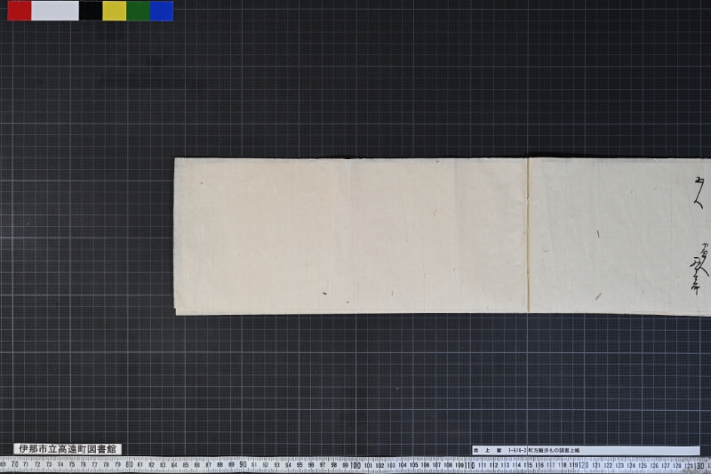Click the upper brush-written characters on the manuscript

699,192
